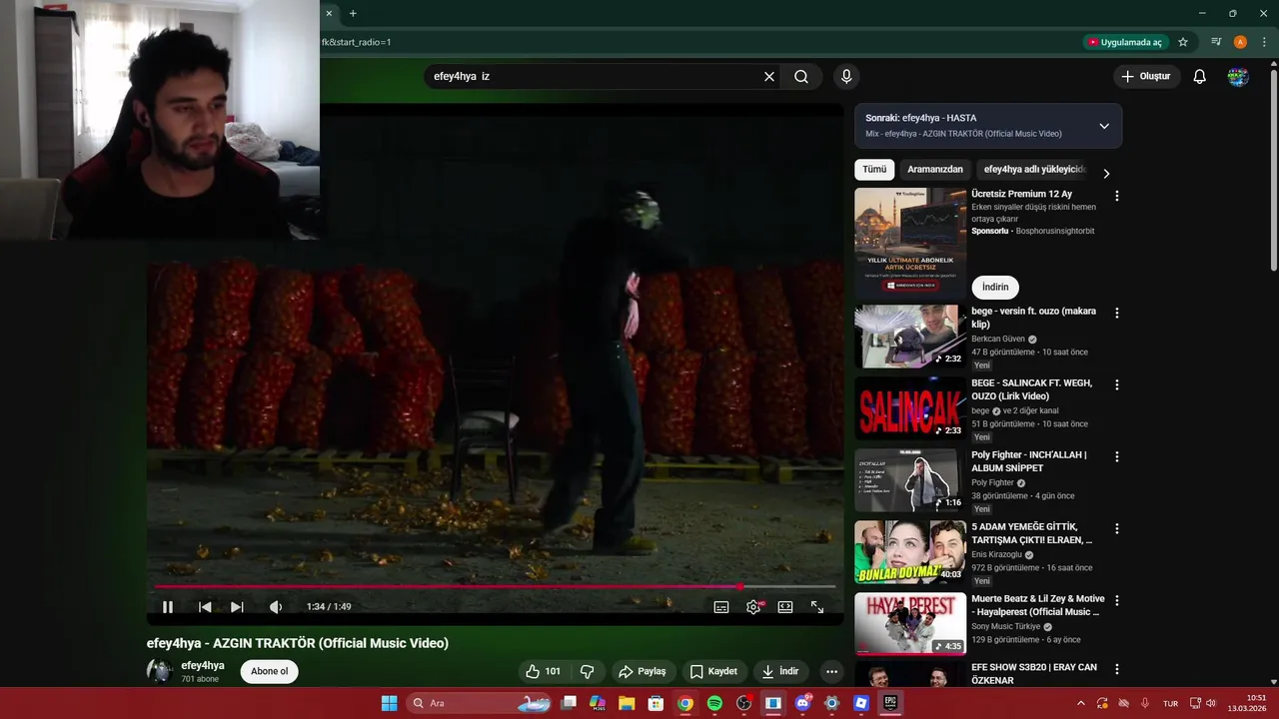Open Discord from the taskbar
This screenshot has height=719, width=1279.
coord(802,703)
